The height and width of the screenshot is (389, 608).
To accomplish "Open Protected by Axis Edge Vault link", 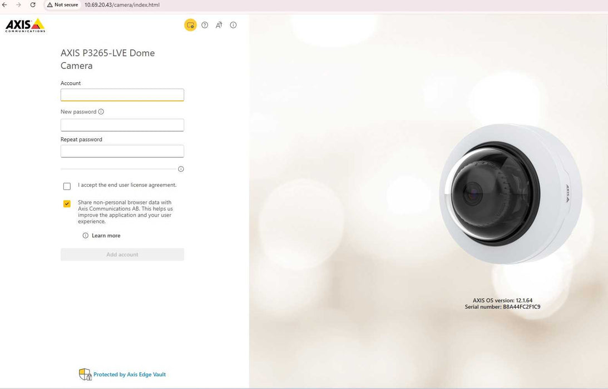I will [129, 375].
